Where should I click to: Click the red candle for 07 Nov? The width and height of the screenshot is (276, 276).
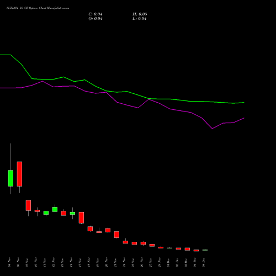28,205
